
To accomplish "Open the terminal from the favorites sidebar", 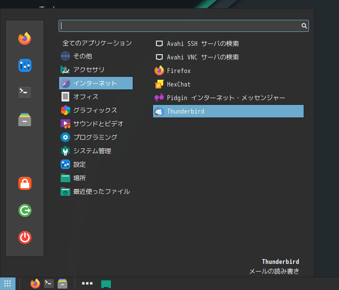I will click(25, 92).
